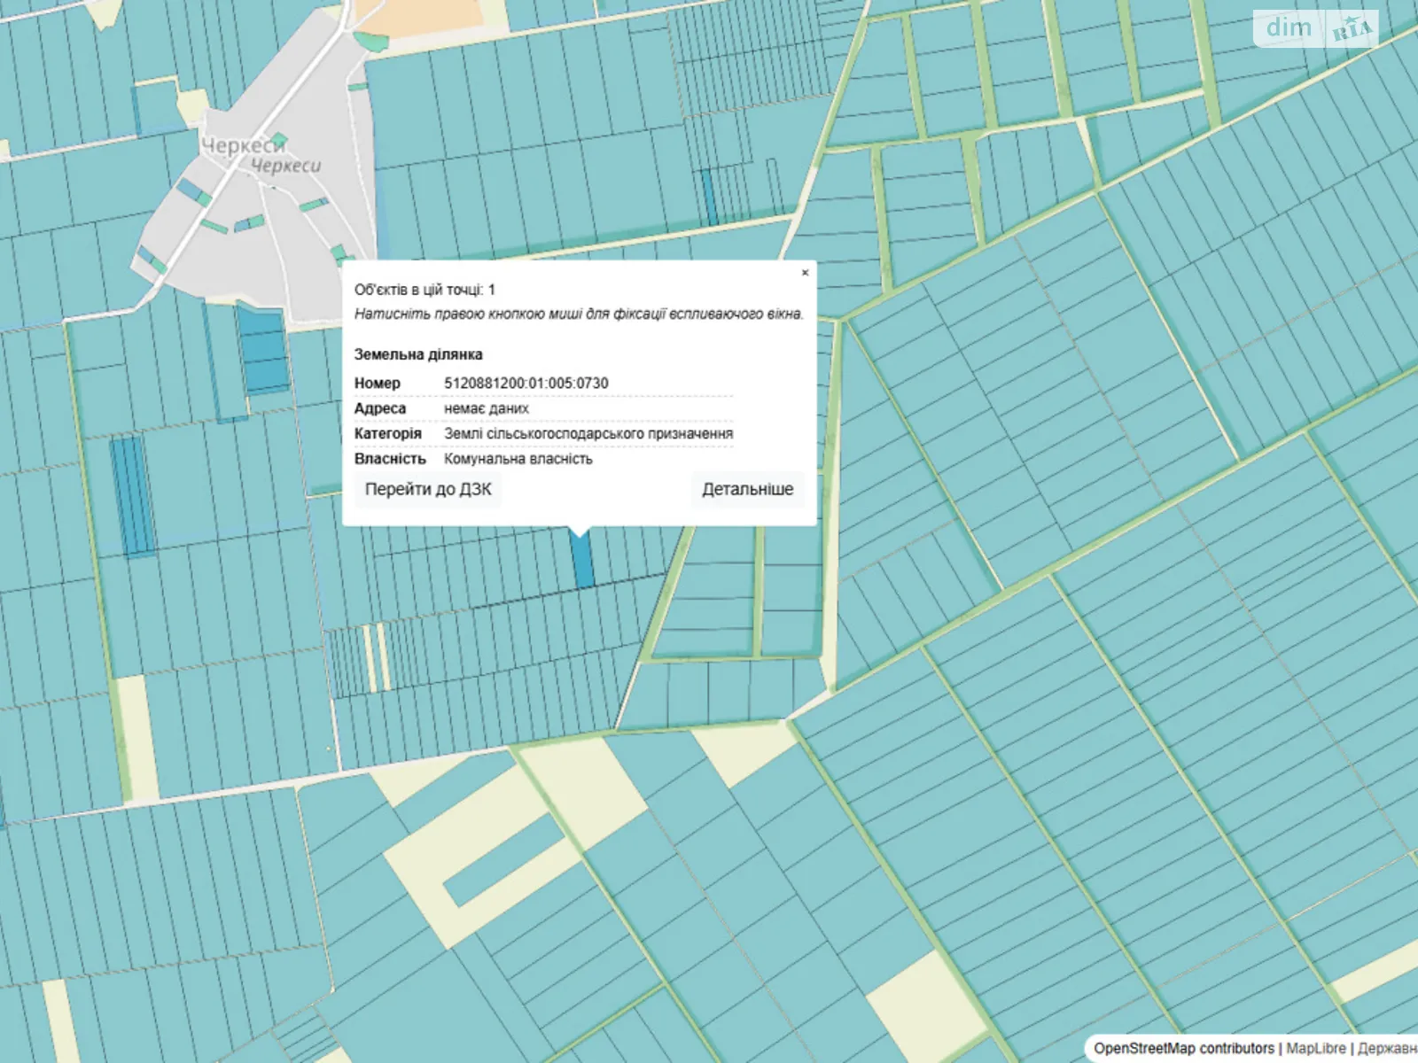Screen dimensions: 1418x1063
Task: Click the Номер field label in the popup
Action: [378, 384]
